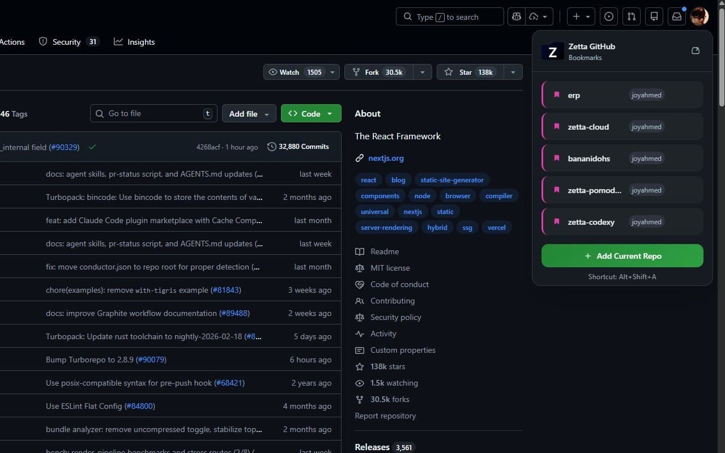Image resolution: width=725 pixels, height=453 pixels.
Task: Click the Security shield icon
Action: click(x=43, y=42)
